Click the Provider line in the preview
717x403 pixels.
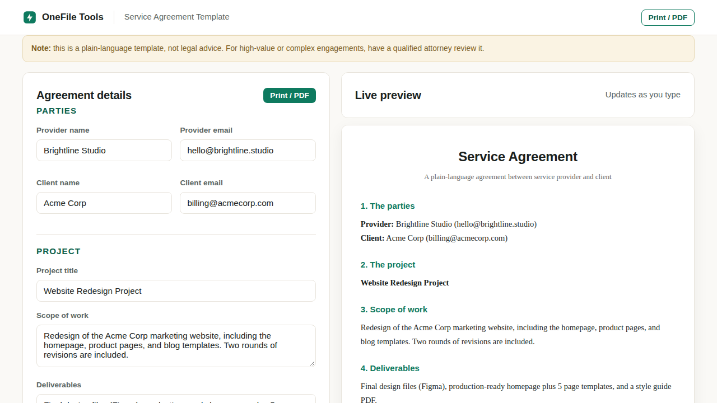[449, 224]
